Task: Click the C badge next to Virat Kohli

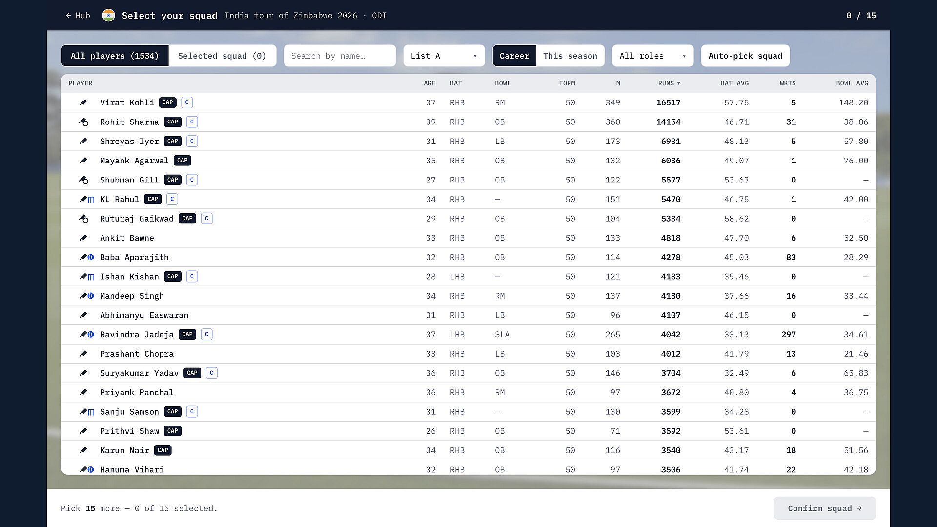Action: point(187,102)
